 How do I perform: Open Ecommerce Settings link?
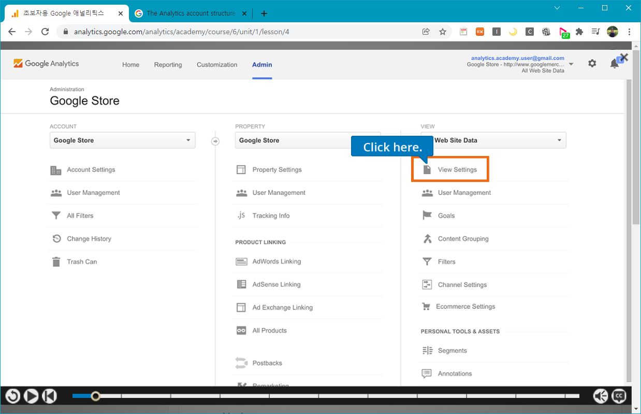(465, 307)
